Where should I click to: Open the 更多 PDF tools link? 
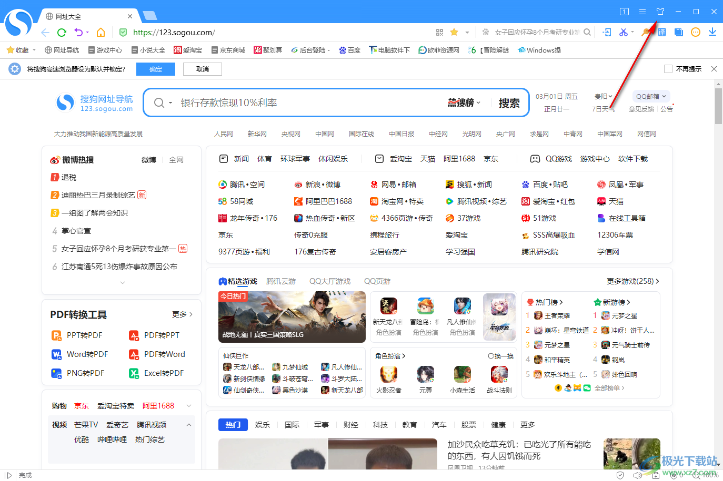(183, 314)
